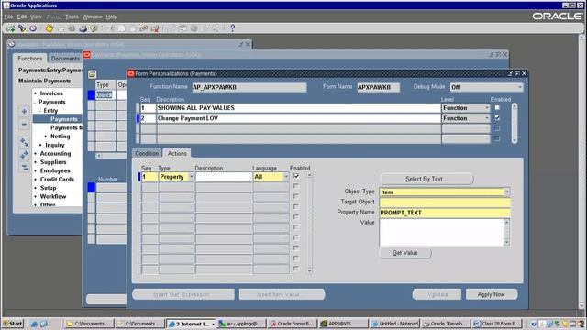Open the action Type Property dropdown

click(x=191, y=177)
